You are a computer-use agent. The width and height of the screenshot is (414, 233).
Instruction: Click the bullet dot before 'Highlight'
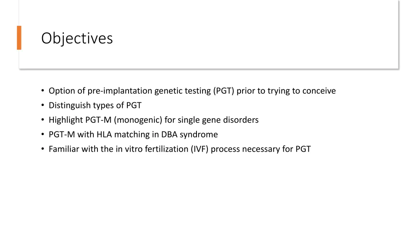43,120
